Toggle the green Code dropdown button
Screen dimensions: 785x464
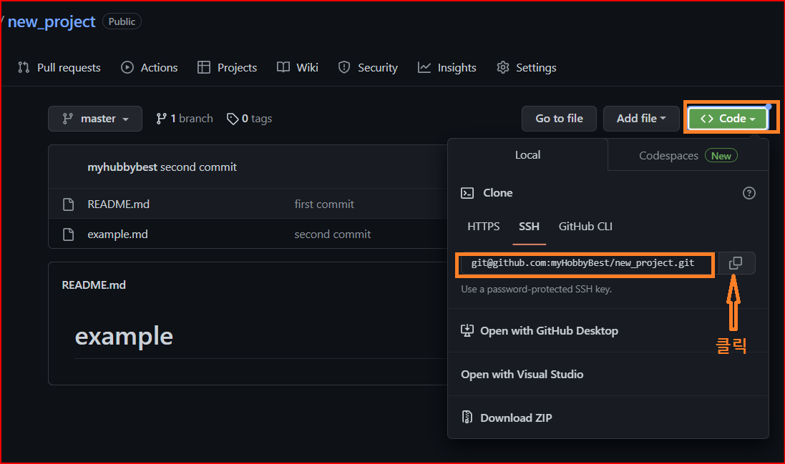(727, 119)
